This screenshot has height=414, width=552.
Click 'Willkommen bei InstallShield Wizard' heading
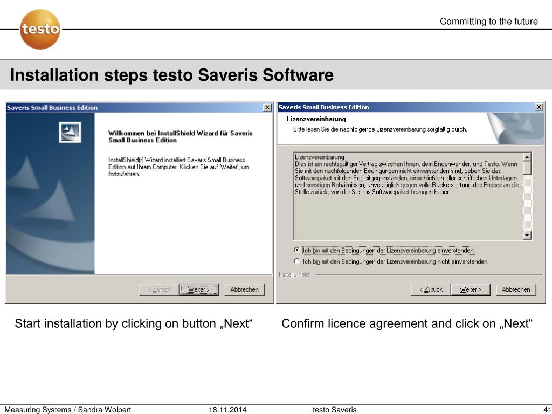coord(180,136)
